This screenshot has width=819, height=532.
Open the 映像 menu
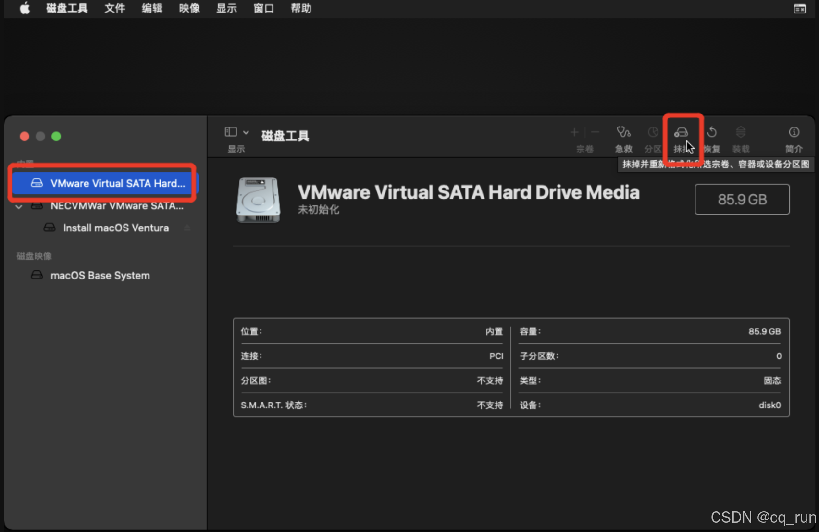pyautogui.click(x=189, y=8)
